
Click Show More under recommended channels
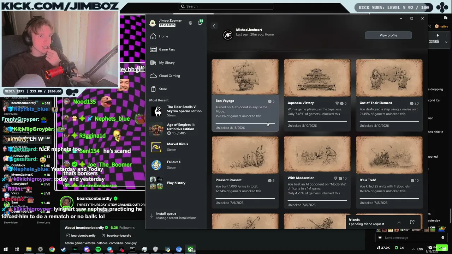[11, 223]
